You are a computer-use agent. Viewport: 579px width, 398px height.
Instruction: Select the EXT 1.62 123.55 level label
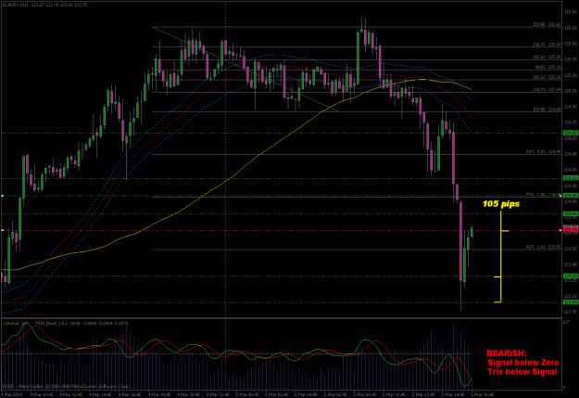coord(544,247)
